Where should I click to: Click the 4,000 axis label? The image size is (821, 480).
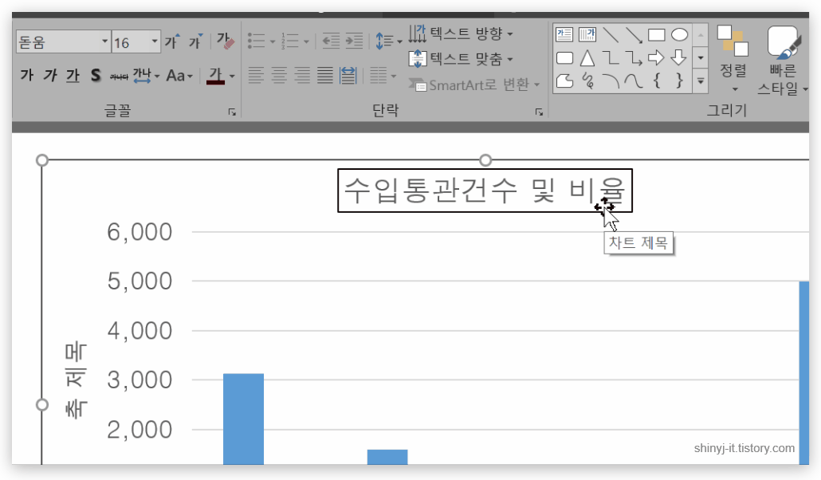point(139,331)
